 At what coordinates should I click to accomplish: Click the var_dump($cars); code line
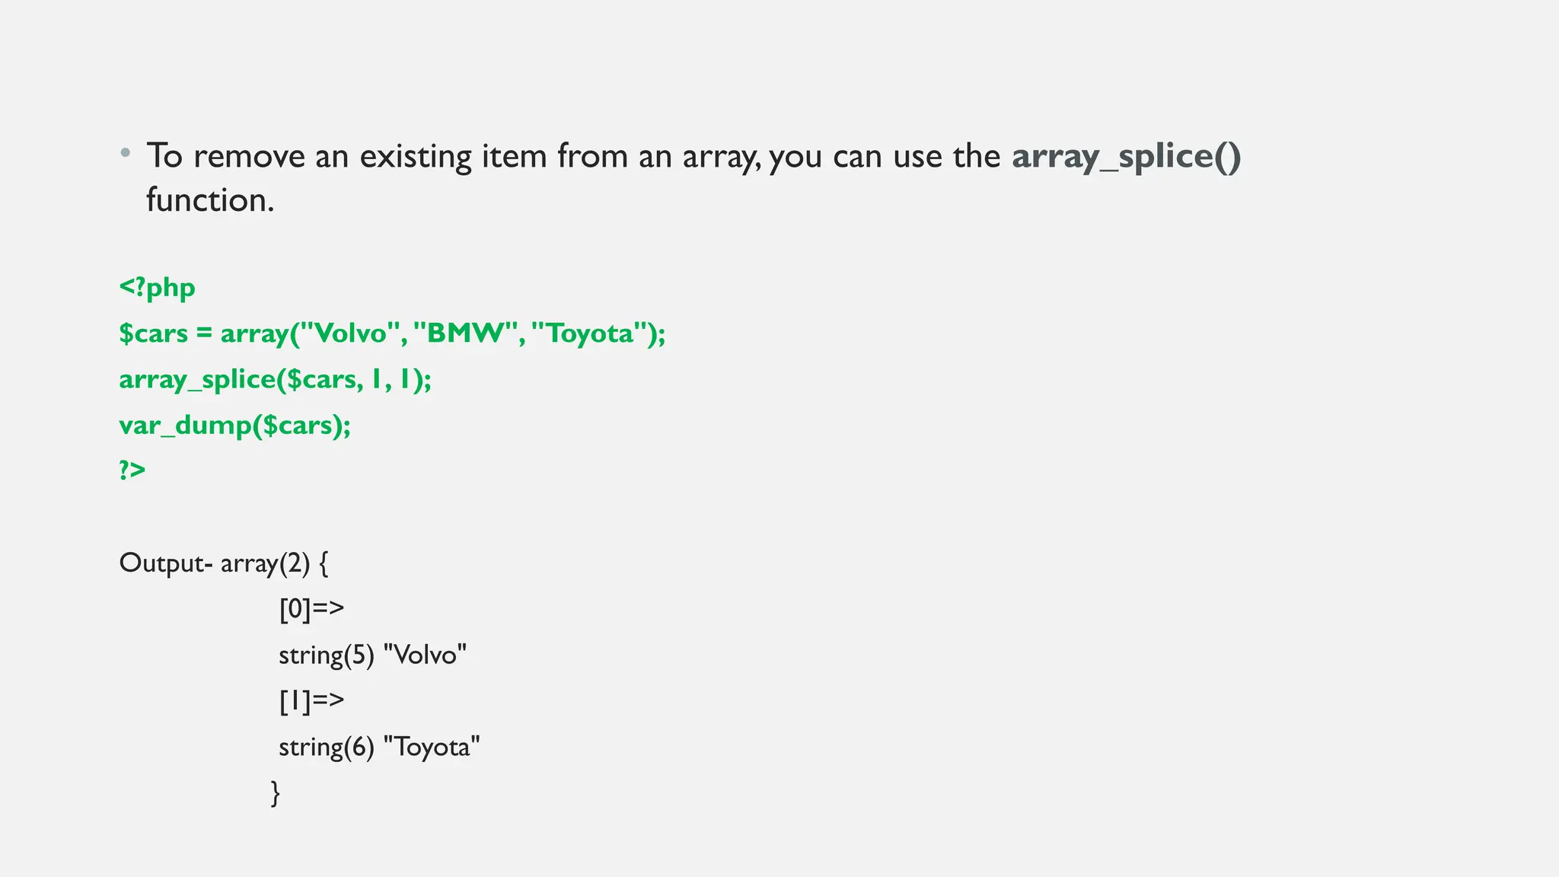click(x=234, y=425)
